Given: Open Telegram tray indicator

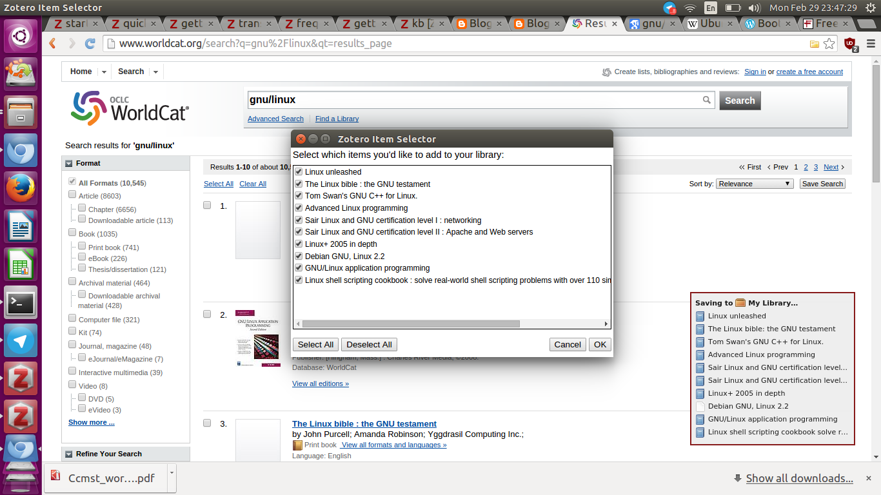Looking at the screenshot, I should coord(669,8).
